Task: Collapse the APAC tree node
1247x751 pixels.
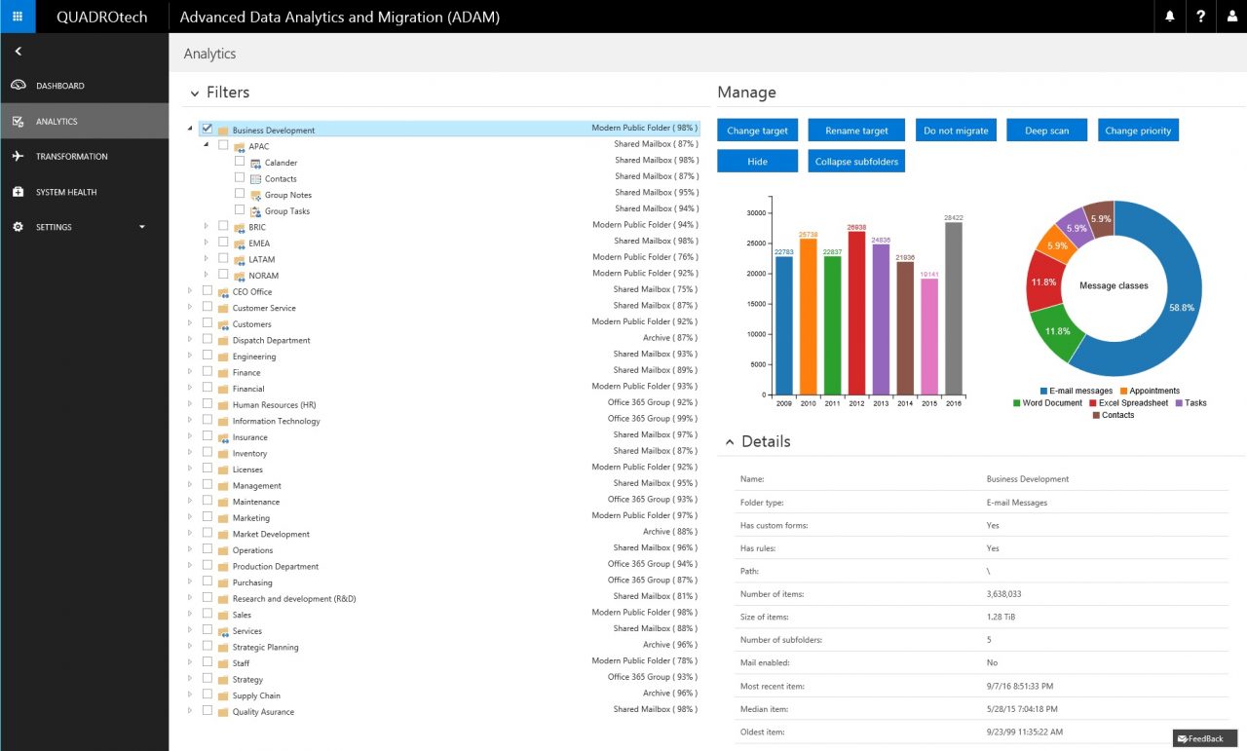Action: (206, 145)
